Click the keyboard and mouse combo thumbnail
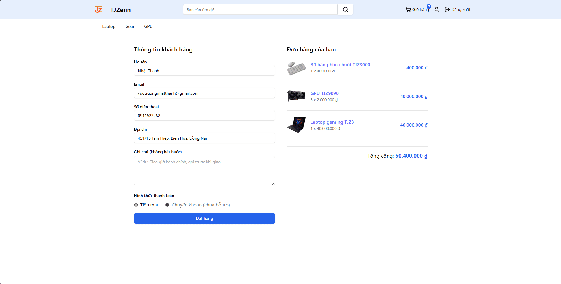This screenshot has height=284, width=561. pos(296,68)
